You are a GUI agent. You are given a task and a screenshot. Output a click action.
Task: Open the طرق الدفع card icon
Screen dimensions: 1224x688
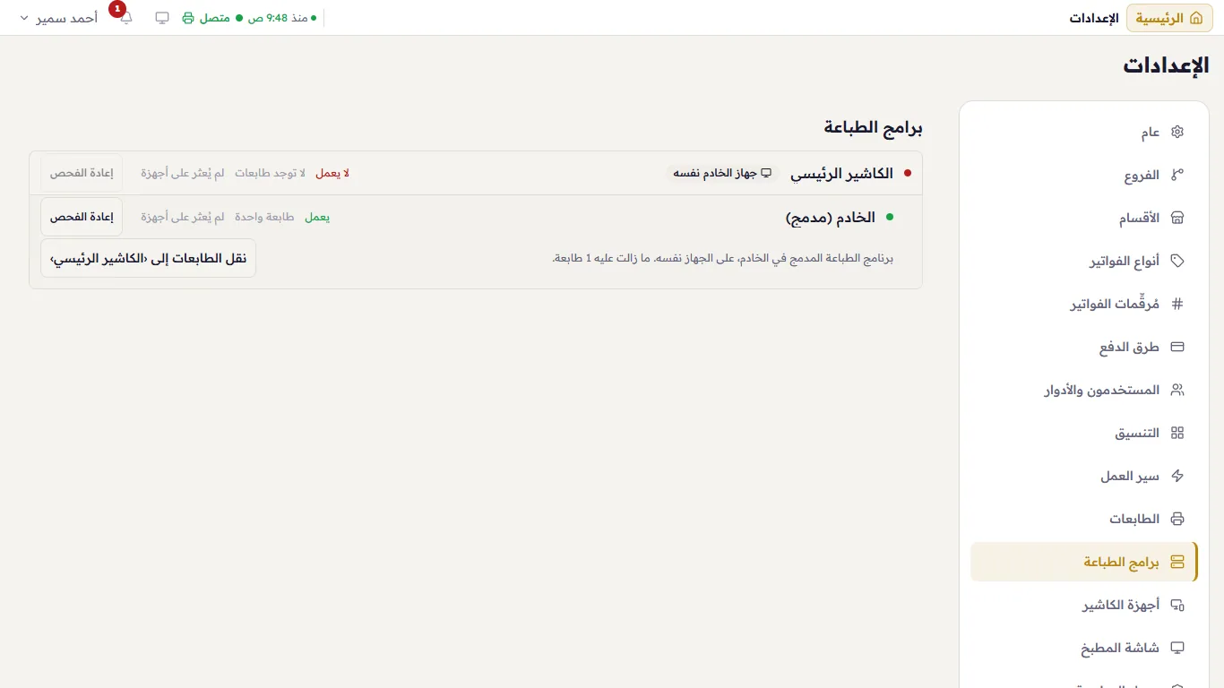(x=1177, y=348)
